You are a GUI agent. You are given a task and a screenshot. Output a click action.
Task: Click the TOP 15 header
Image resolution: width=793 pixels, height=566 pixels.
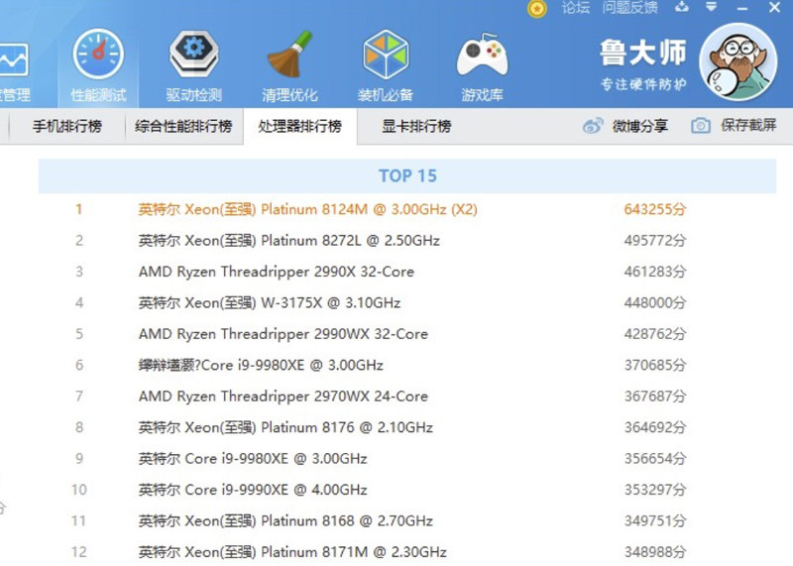point(407,175)
